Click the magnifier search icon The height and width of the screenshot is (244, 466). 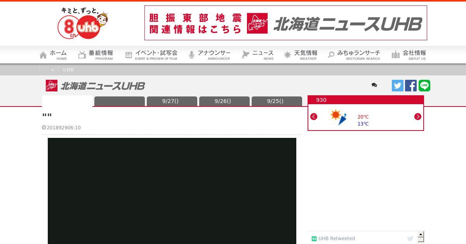[331, 55]
